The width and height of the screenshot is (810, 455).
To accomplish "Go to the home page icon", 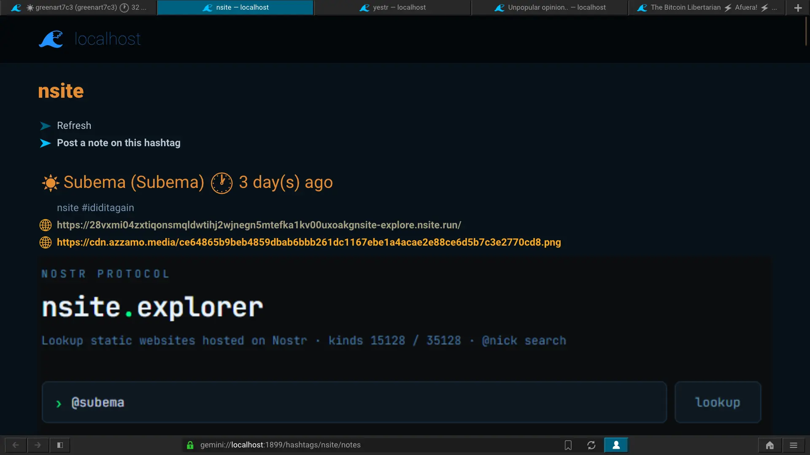I will click(x=769, y=445).
